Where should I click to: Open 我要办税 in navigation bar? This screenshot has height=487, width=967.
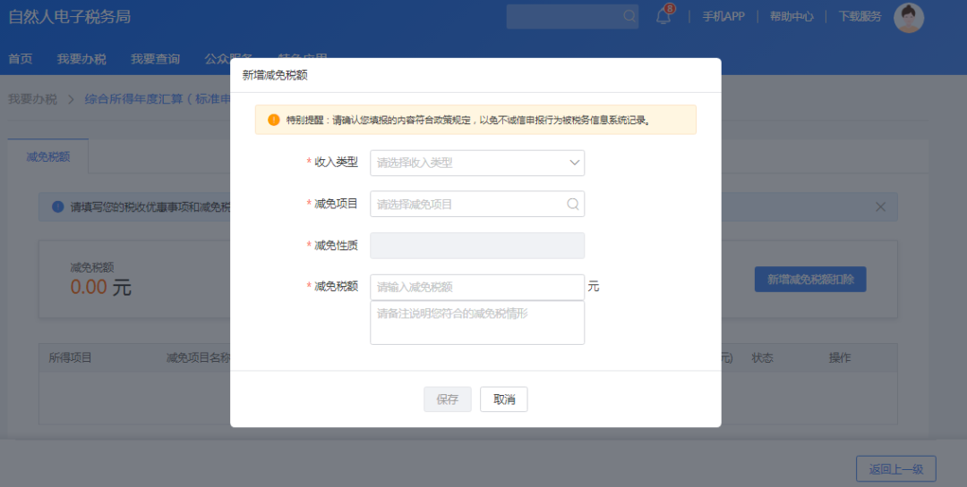click(81, 59)
